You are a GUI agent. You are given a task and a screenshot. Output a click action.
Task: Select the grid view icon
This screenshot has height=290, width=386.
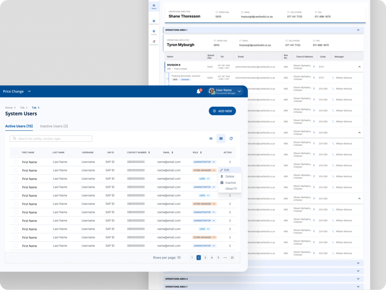click(221, 139)
